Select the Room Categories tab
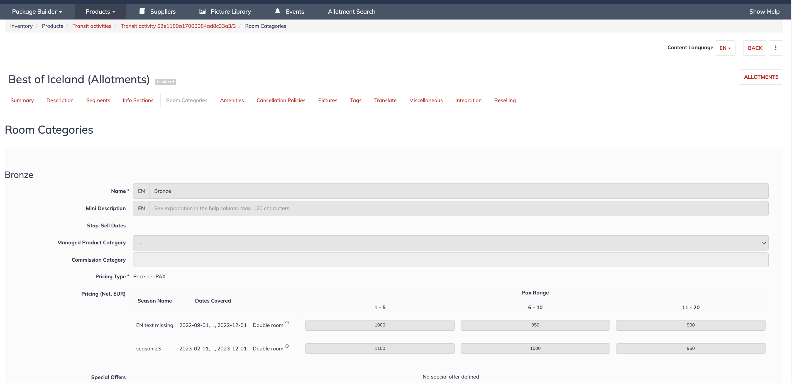 187,100
